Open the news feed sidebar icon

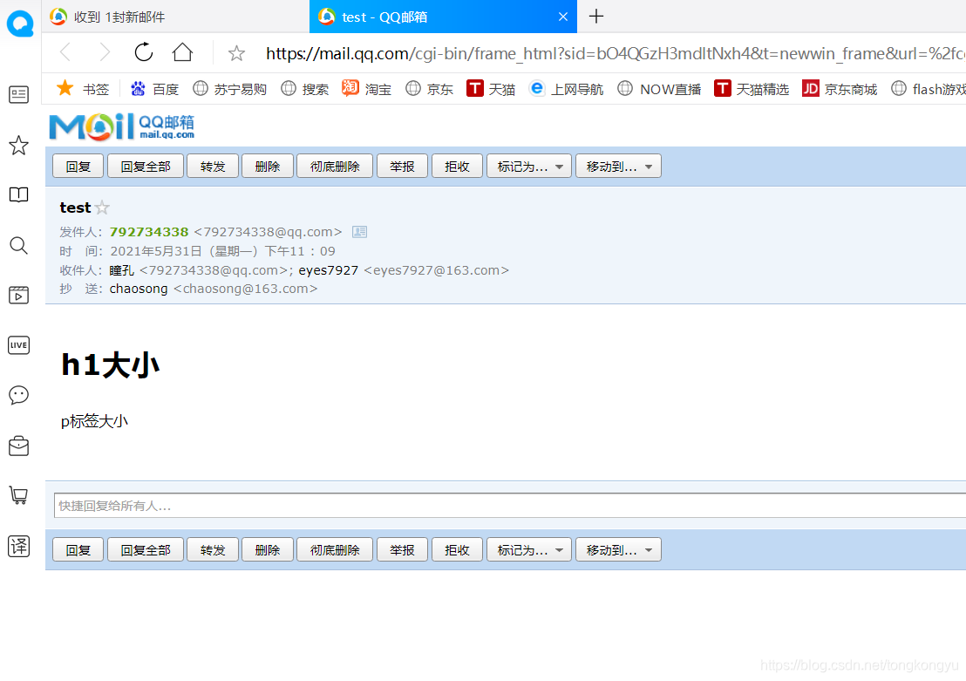(x=18, y=94)
